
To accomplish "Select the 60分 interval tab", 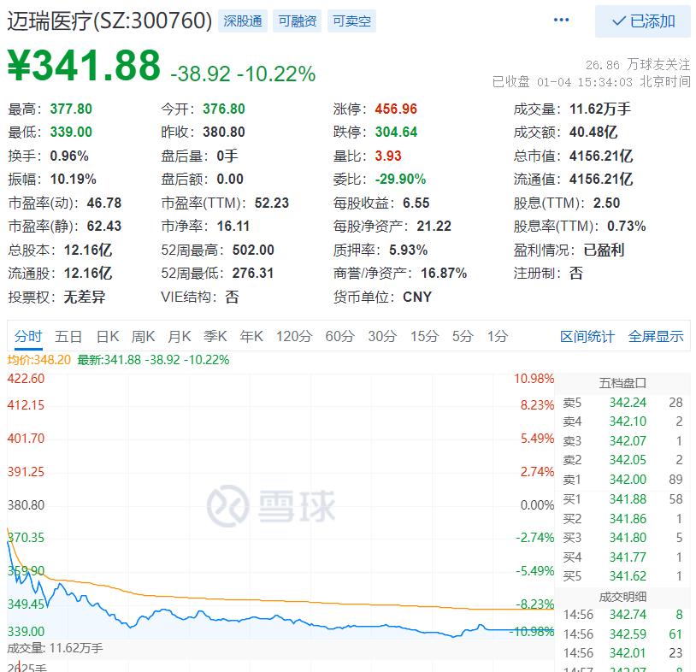I will pos(340,336).
